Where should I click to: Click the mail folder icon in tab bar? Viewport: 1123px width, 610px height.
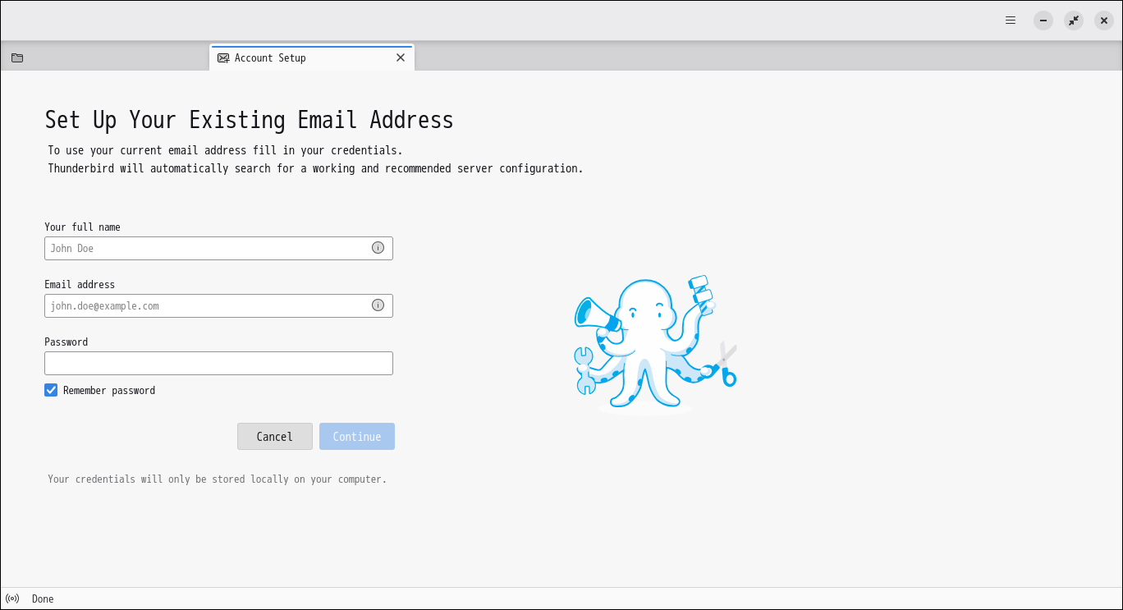17,57
